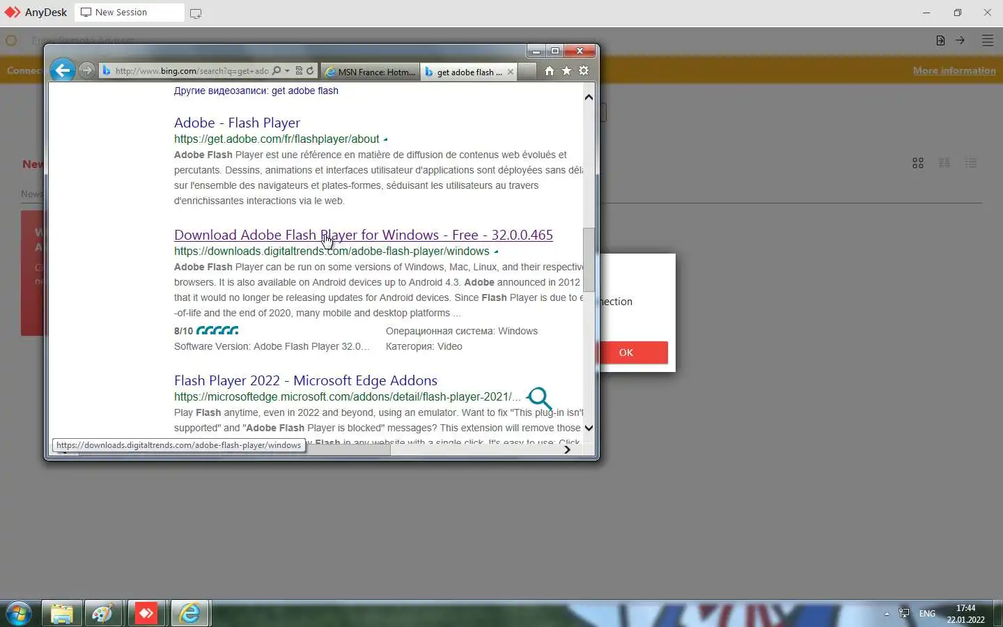The height and width of the screenshot is (627, 1003).
Task: Open Download Adobe Flash Player for Windows link
Action: 364,235
